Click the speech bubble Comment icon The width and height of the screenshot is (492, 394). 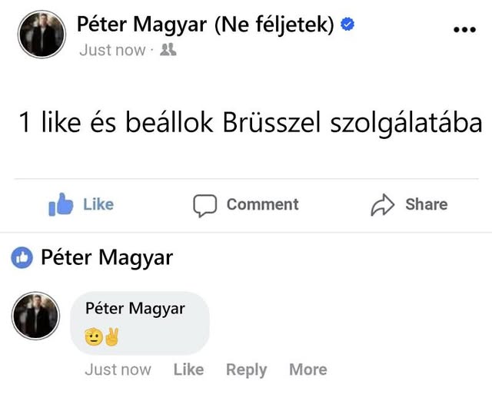204,205
